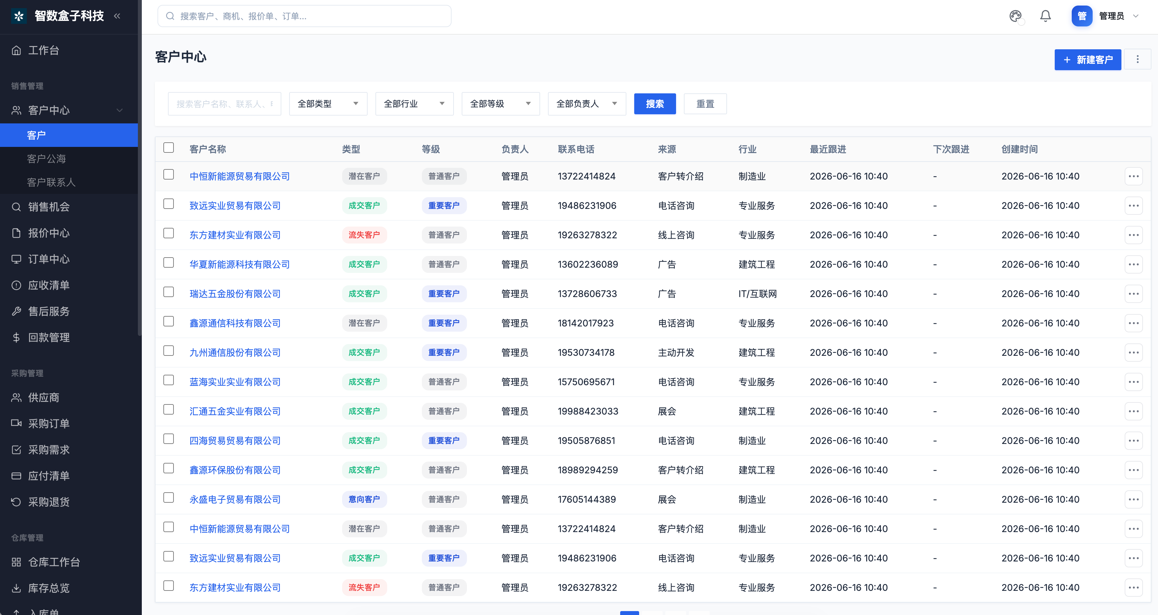Click the 意向客户 tag for 永盛电子

pos(364,499)
